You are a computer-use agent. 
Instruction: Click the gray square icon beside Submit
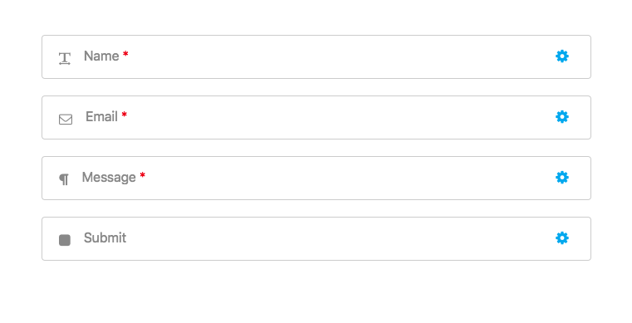point(65,240)
